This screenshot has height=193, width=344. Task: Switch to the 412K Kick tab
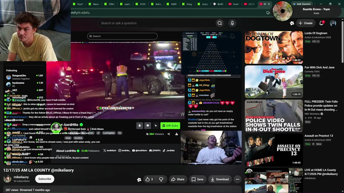click(x=140, y=4)
